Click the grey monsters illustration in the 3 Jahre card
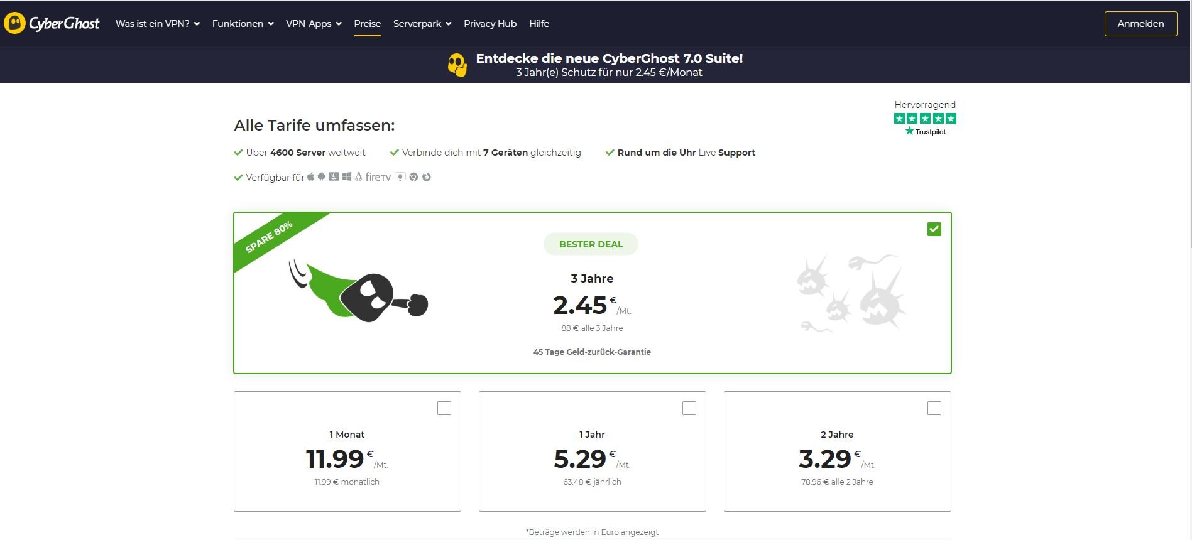 click(852, 293)
